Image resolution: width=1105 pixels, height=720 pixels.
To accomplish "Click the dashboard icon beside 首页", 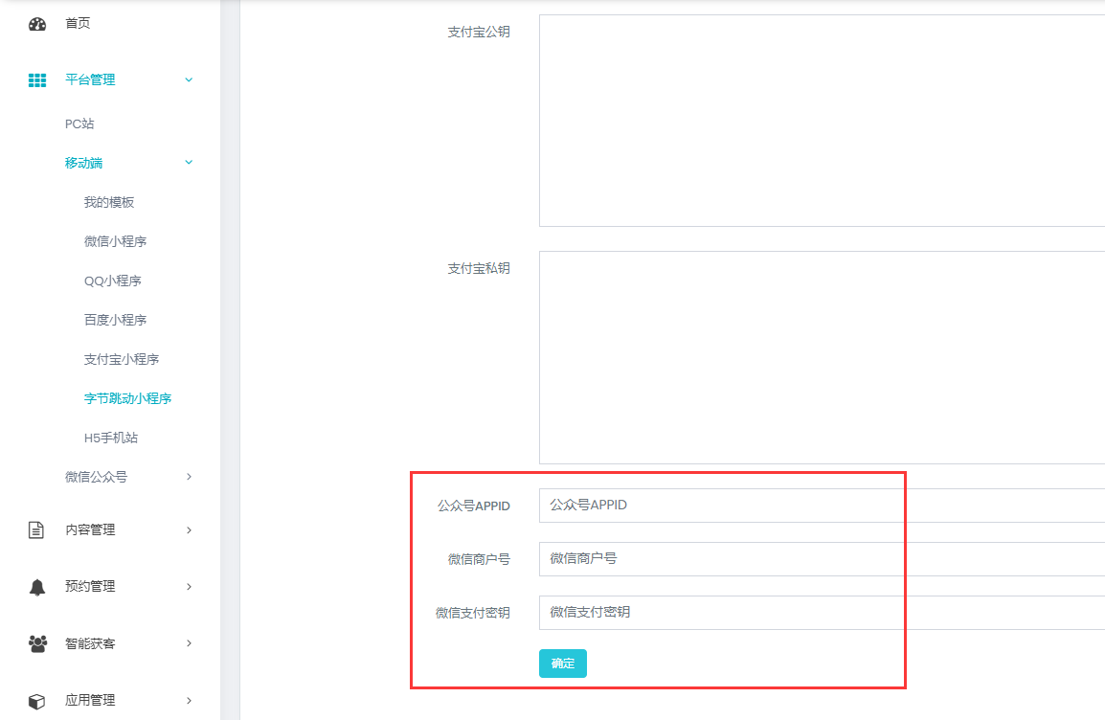I will pos(37,24).
